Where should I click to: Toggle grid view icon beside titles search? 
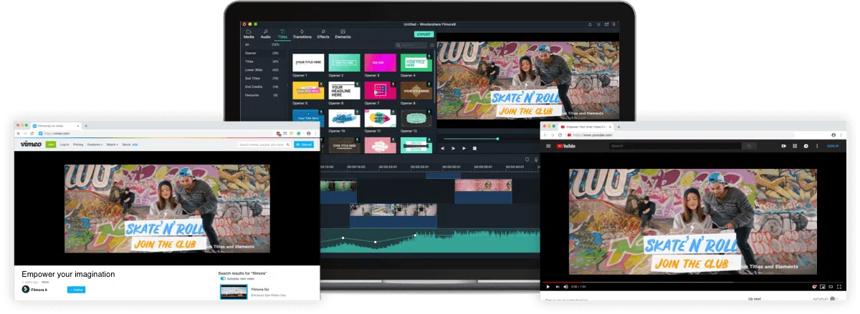click(x=432, y=45)
